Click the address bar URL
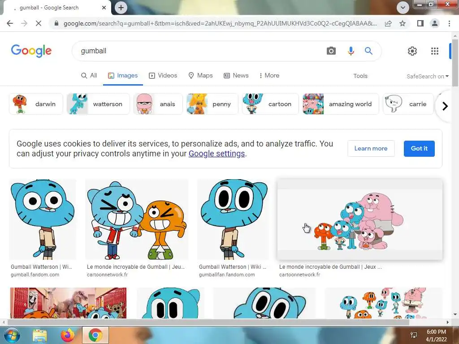Viewport: 459px width, 344px height. (220, 23)
